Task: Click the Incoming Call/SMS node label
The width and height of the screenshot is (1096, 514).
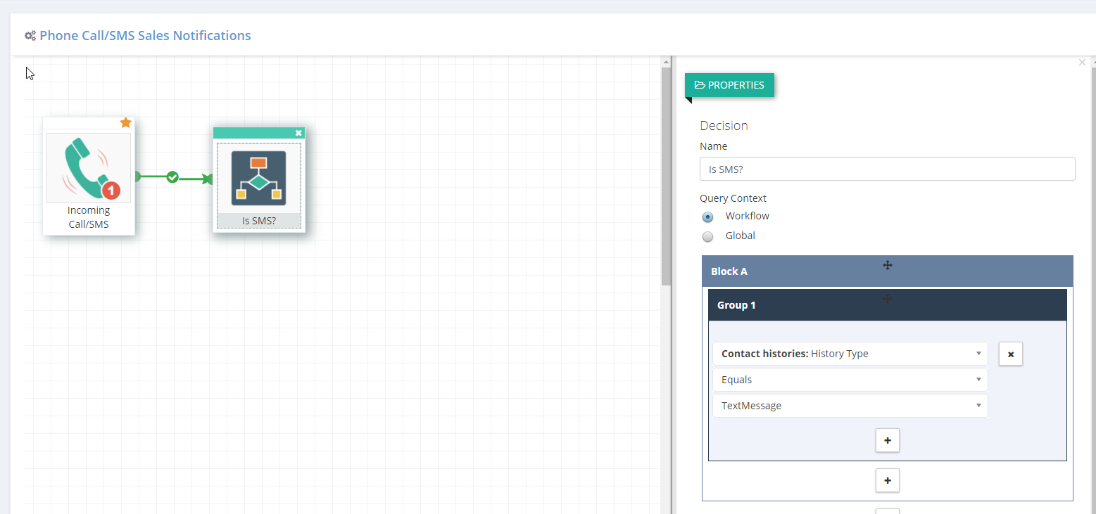Action: click(x=89, y=218)
